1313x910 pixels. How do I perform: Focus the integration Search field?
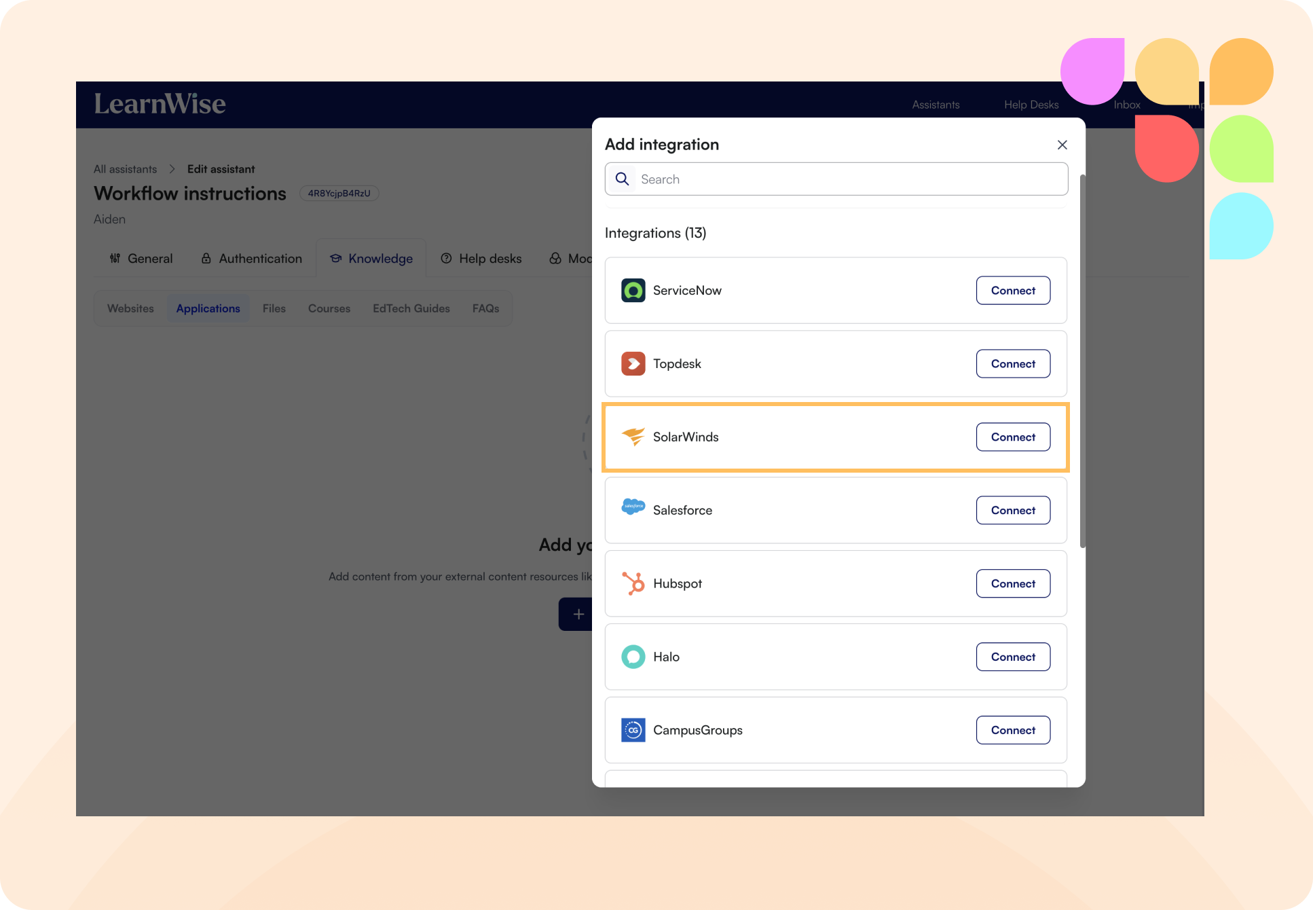point(849,179)
